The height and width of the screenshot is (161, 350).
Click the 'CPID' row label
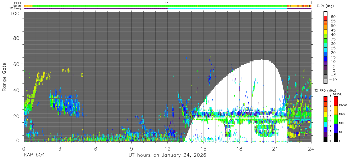[17, 3]
